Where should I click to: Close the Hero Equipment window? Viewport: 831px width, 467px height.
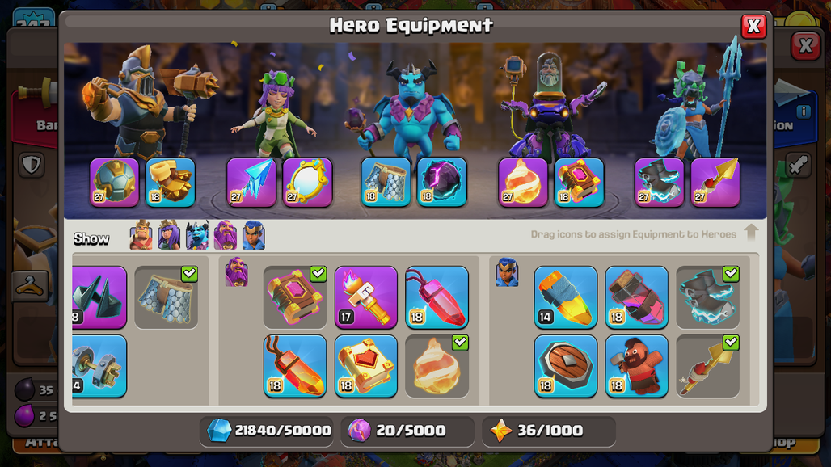753,26
